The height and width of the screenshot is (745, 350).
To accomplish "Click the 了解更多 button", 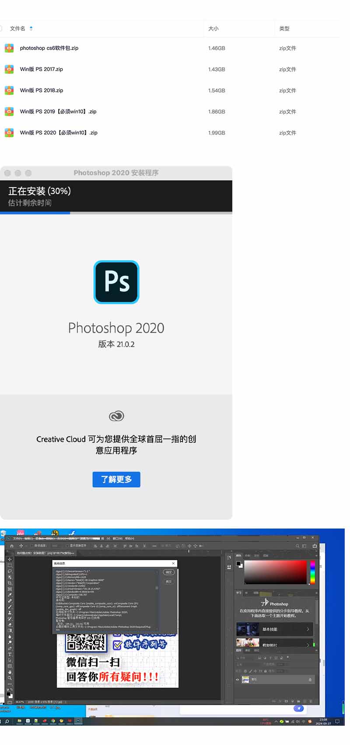I will [116, 479].
